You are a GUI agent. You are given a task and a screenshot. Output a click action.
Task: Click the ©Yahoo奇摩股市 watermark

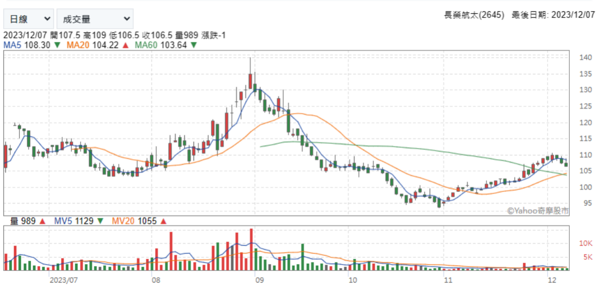point(538,210)
